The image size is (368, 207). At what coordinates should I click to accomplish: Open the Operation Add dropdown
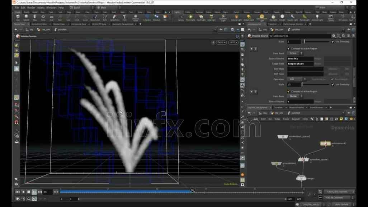[297, 79]
